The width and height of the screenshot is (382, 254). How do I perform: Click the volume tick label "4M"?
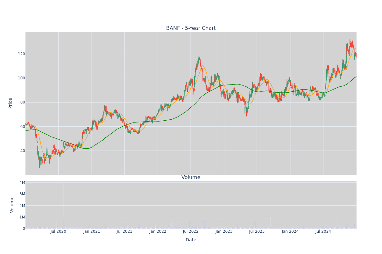pos(22,183)
